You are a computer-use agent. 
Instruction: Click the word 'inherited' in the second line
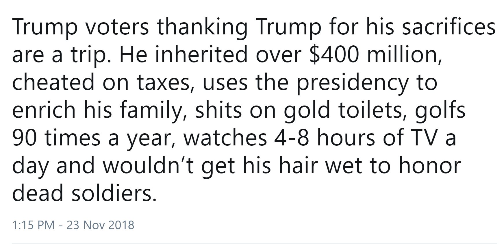pyautogui.click(x=201, y=54)
